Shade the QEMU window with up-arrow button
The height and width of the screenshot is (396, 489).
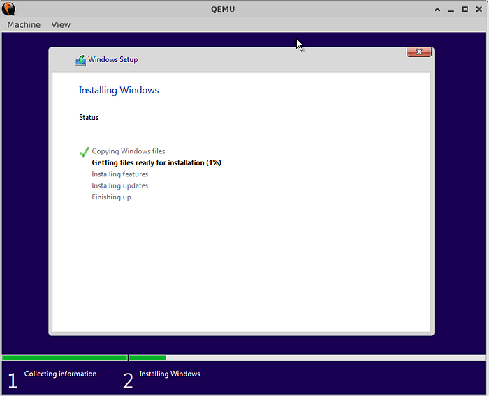(437, 9)
